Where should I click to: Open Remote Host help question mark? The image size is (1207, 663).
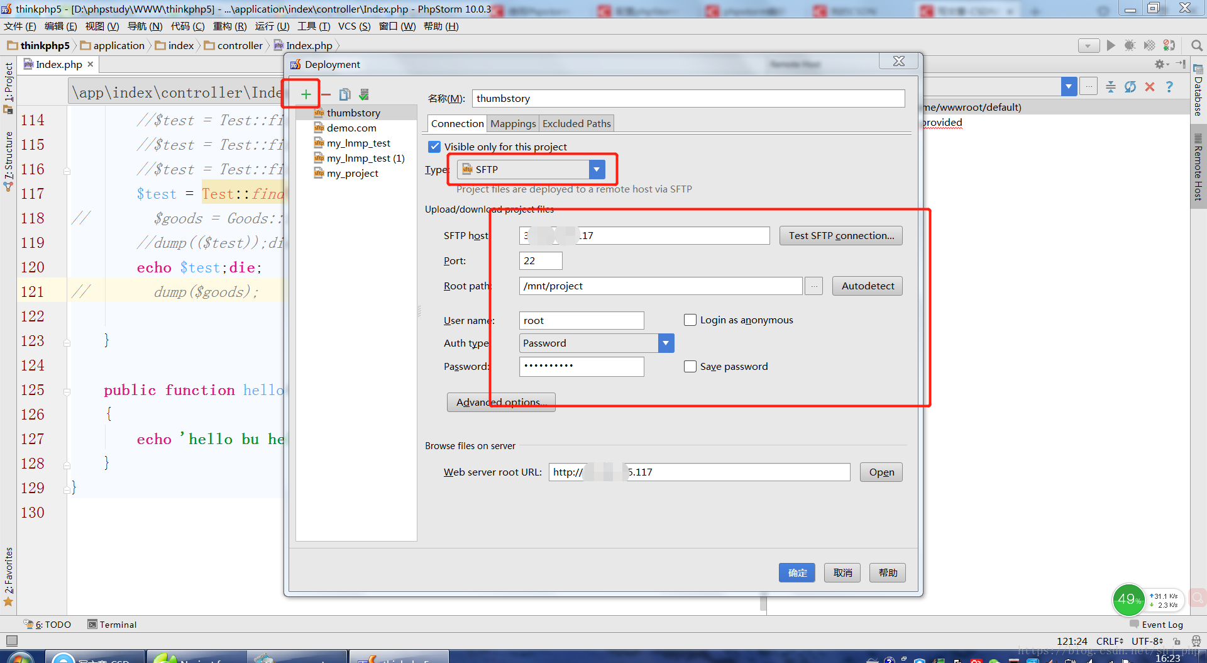pyautogui.click(x=1169, y=87)
